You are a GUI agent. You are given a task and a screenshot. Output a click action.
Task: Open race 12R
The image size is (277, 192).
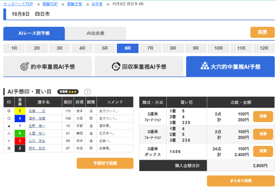pos(264,48)
